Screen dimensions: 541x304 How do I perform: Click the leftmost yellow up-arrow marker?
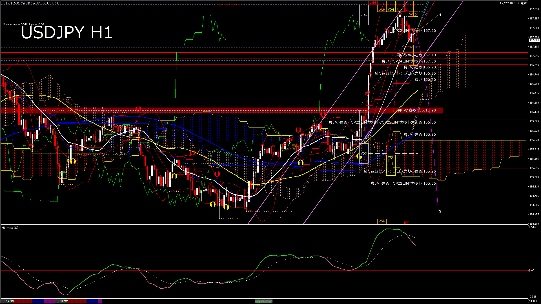(x=73, y=161)
